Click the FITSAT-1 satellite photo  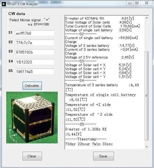point(32,118)
